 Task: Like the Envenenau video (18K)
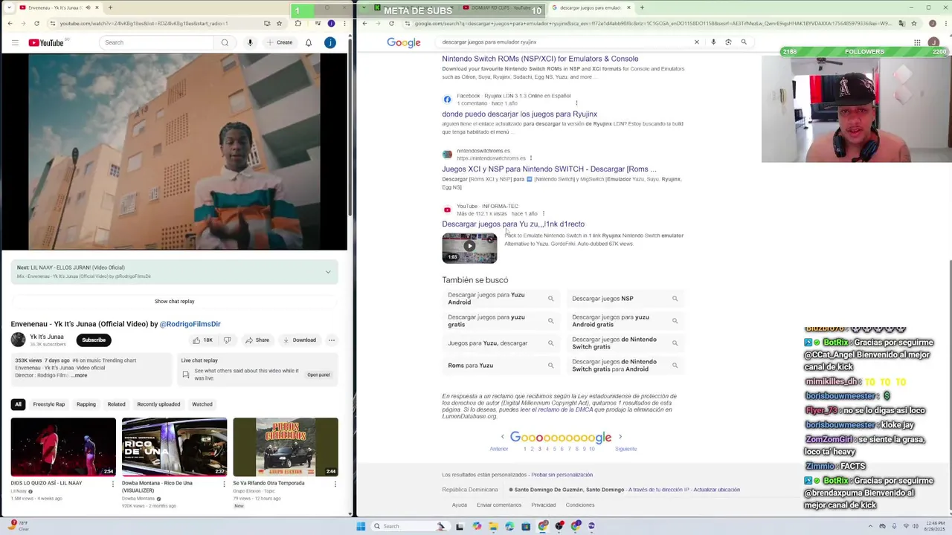[202, 340]
